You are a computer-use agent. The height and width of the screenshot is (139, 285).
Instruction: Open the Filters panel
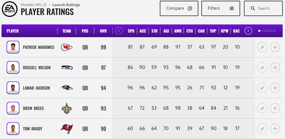pos(221,8)
